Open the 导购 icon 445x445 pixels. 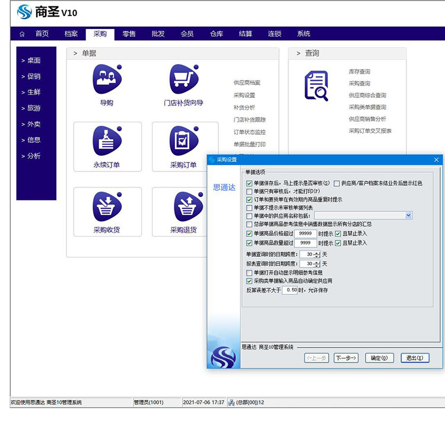pos(107,79)
